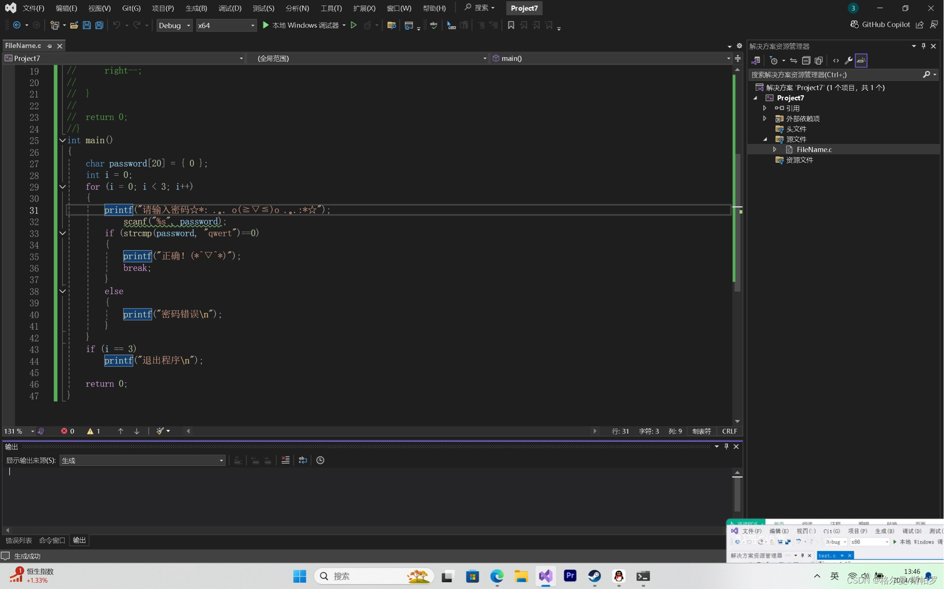Screen dimensions: 944x589
Task: Collapse the if strcmp block on line 33
Action: tap(62, 233)
